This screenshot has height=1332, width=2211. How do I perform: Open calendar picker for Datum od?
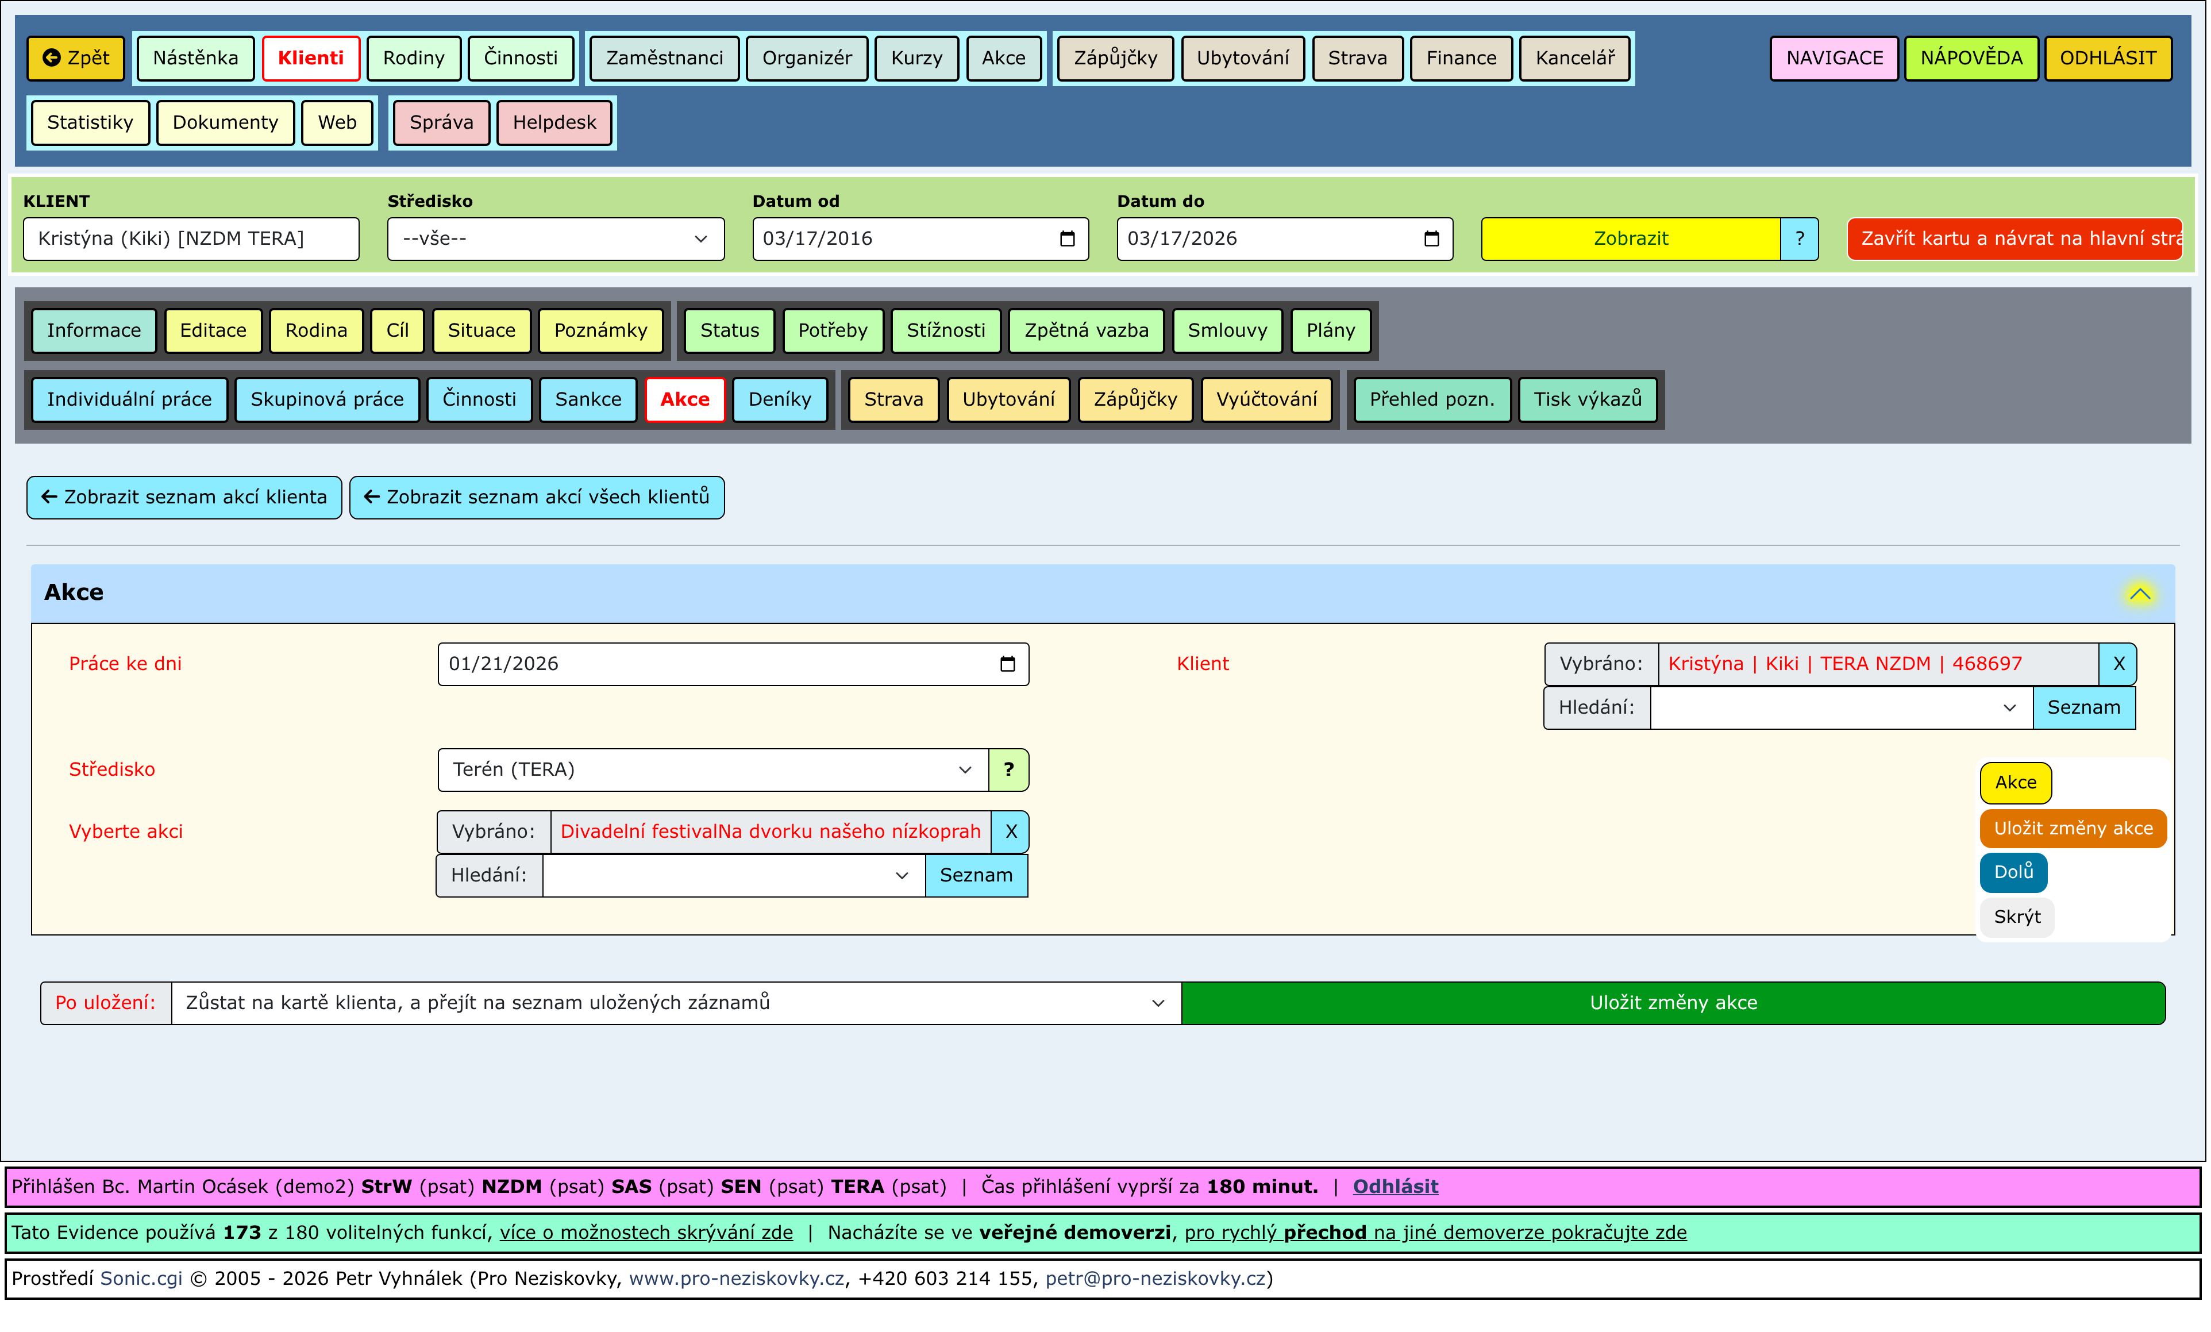1068,238
